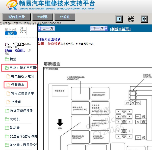Click the 查询 search button
This screenshot has width=152, height=150.
click(11, 33)
